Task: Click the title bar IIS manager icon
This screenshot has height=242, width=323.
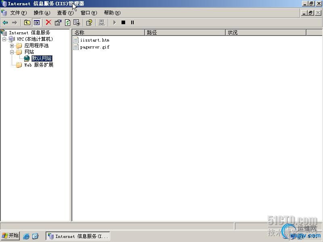Action: 4,4
